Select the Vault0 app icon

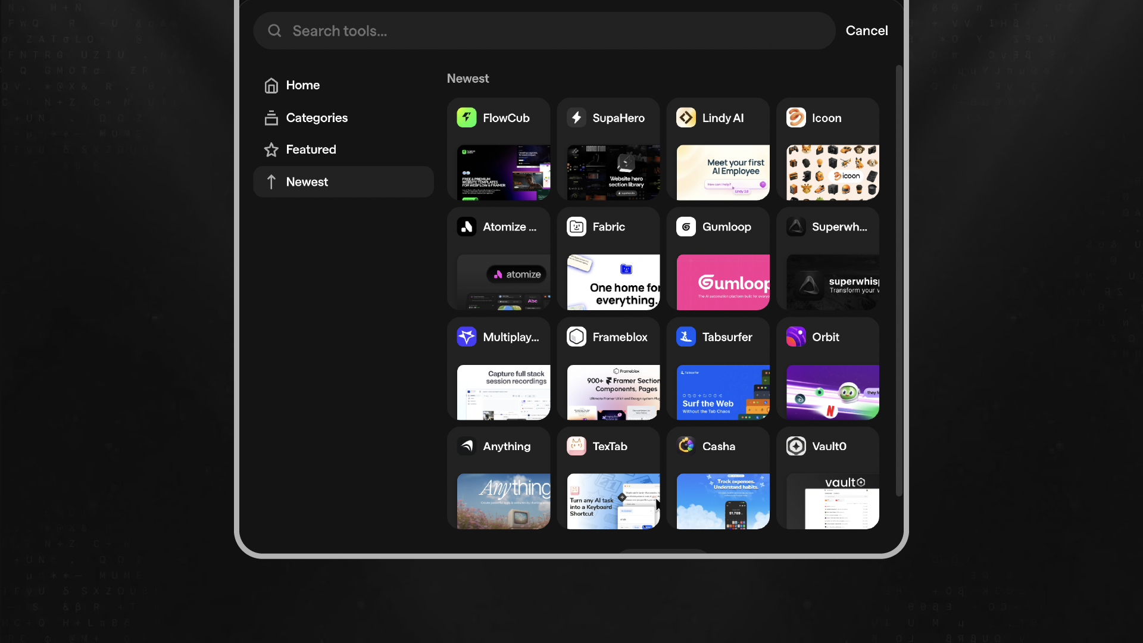(x=796, y=446)
